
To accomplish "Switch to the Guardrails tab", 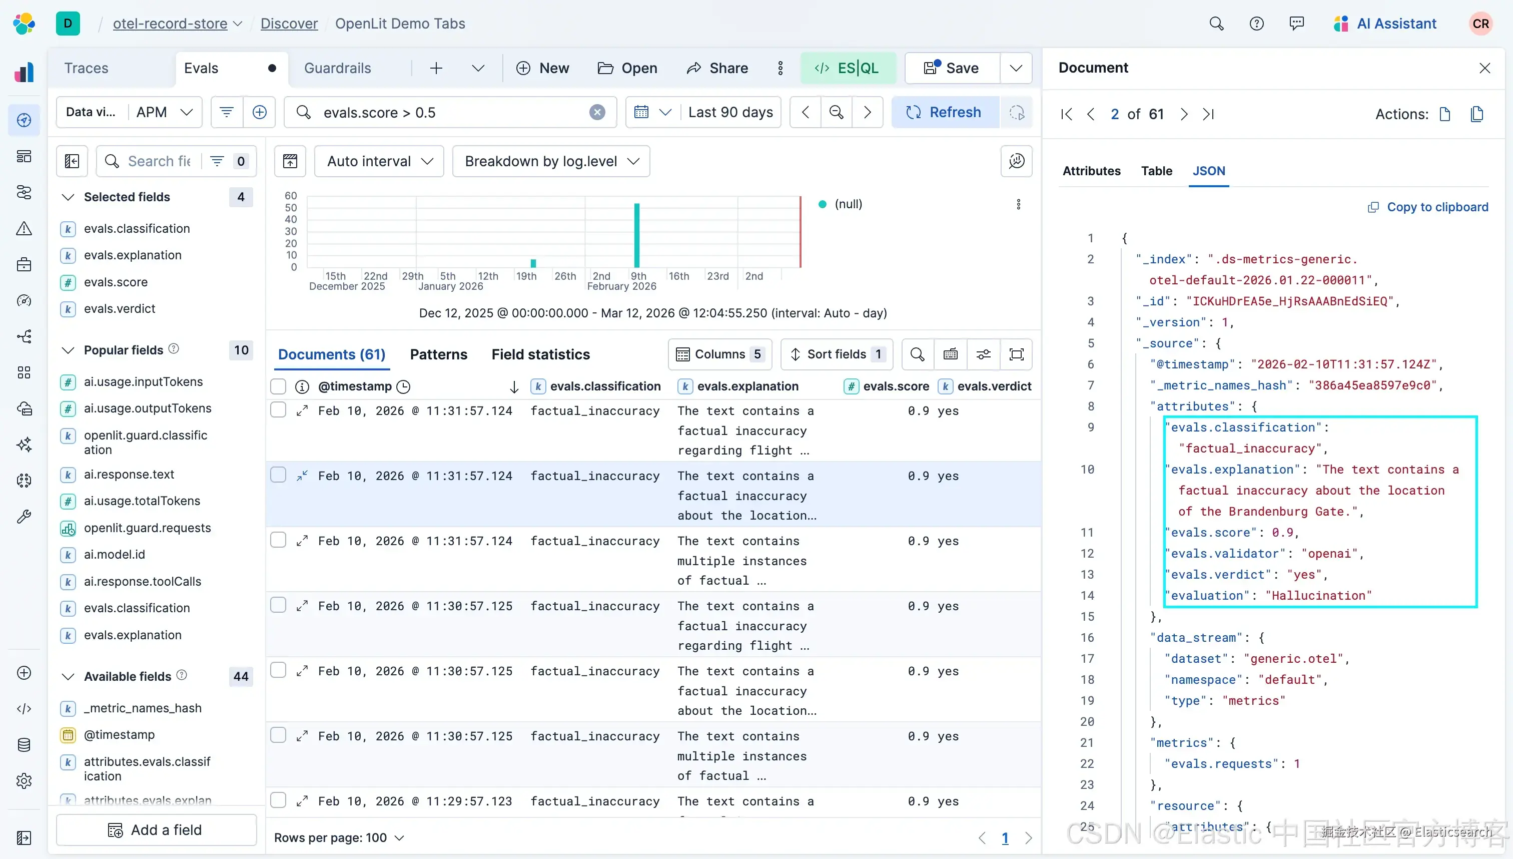I will click(x=337, y=68).
